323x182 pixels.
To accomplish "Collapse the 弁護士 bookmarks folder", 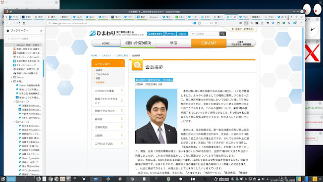I will click(12, 81).
